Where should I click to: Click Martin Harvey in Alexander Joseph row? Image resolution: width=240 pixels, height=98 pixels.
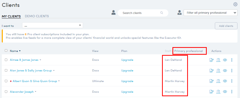[175, 92]
